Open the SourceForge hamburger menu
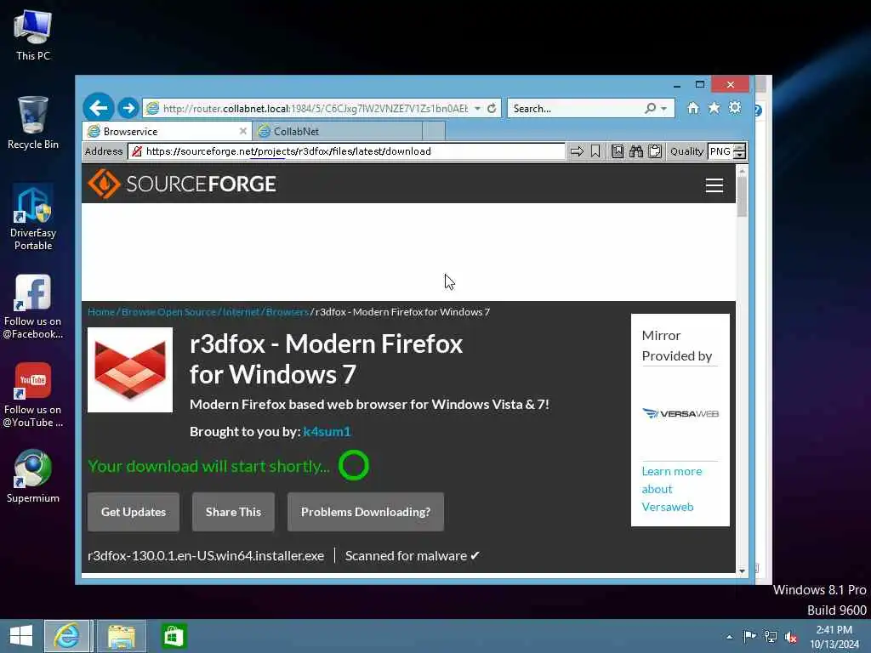This screenshot has height=653, width=871. click(x=714, y=185)
